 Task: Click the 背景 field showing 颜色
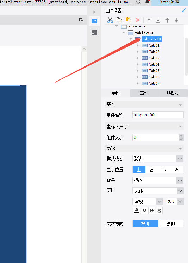(x=154, y=180)
